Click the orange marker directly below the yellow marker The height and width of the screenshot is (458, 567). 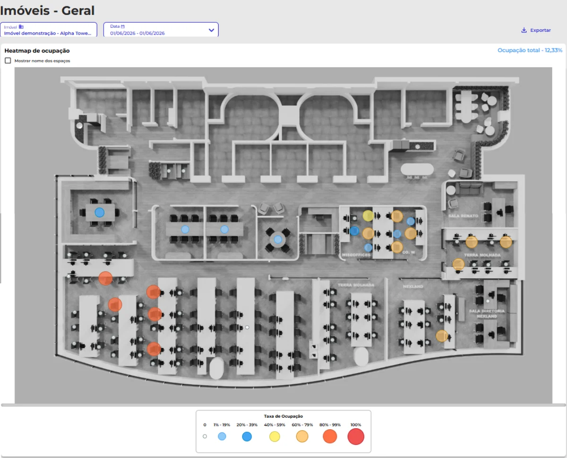click(368, 233)
